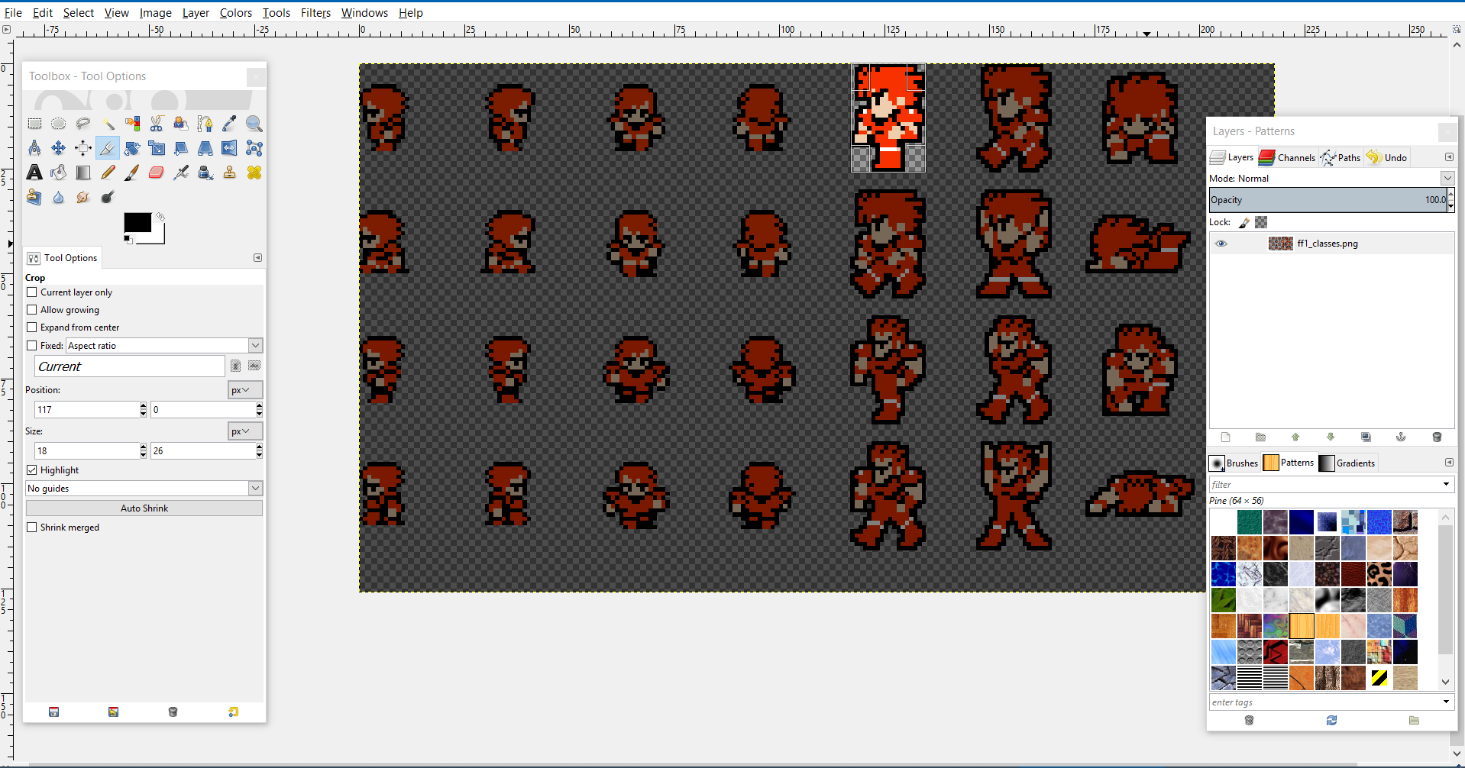Open the No guides dropdown
Screen dimensions: 1465x768
(144, 489)
